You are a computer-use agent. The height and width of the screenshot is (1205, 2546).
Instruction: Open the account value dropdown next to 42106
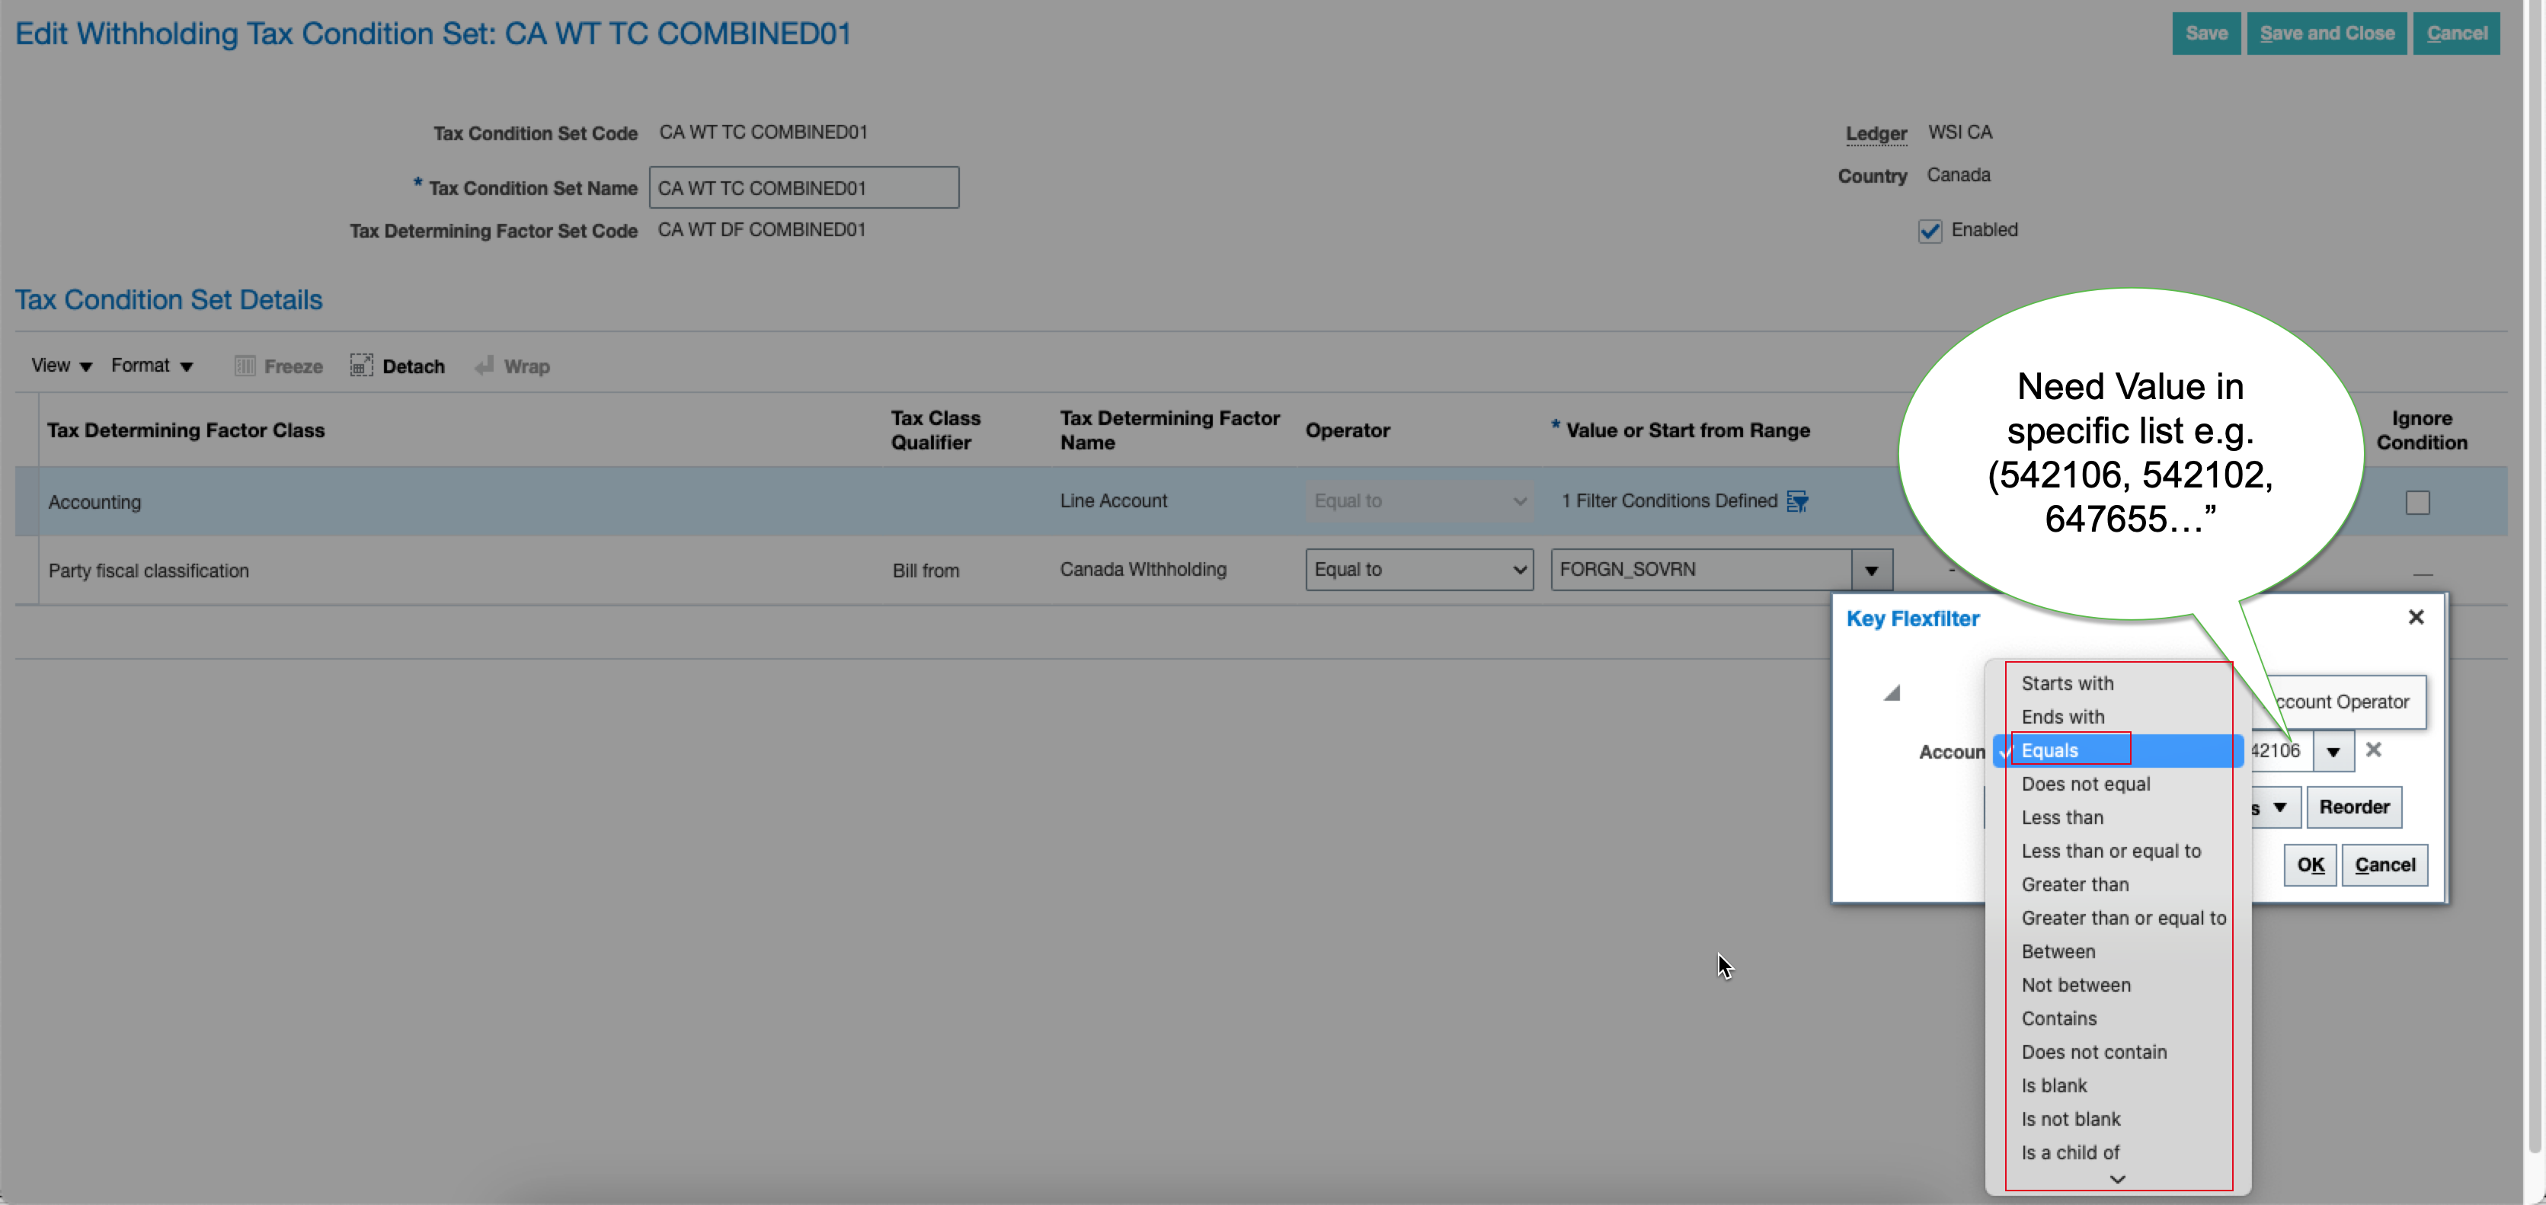tap(2333, 750)
